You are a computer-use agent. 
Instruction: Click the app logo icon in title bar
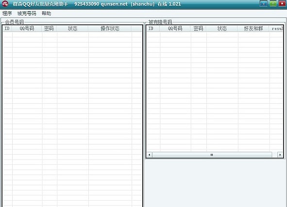tap(5, 4)
